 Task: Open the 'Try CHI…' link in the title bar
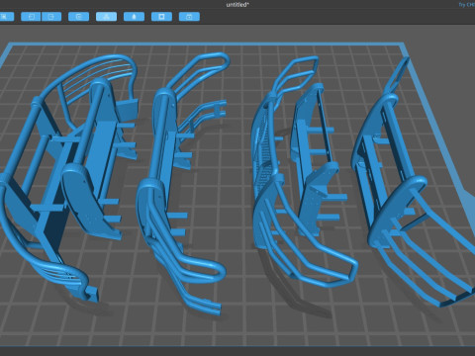click(467, 5)
